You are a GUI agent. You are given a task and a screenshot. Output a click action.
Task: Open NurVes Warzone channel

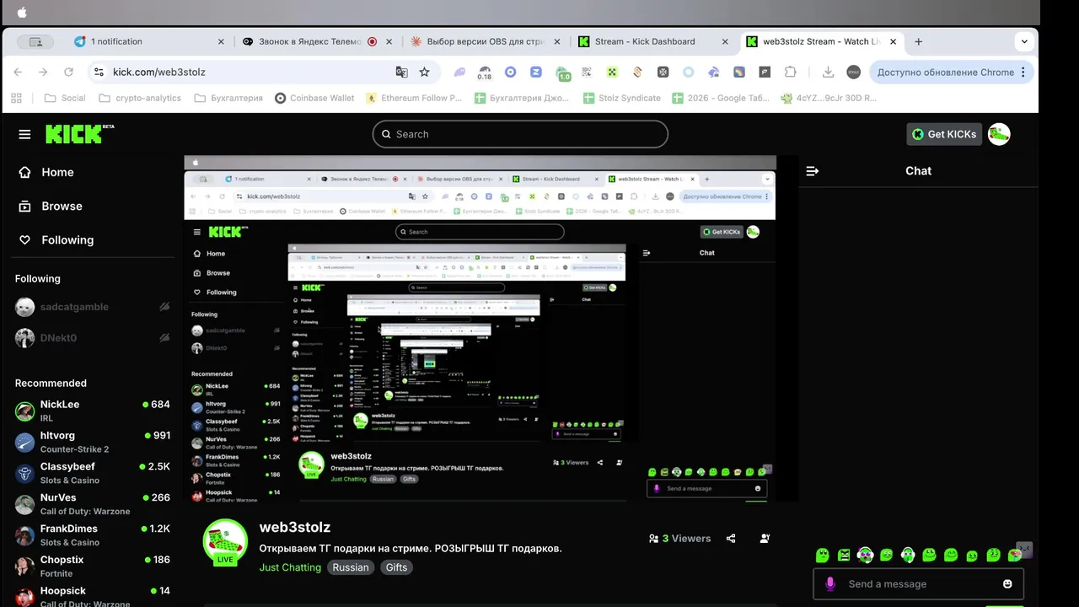tap(93, 504)
